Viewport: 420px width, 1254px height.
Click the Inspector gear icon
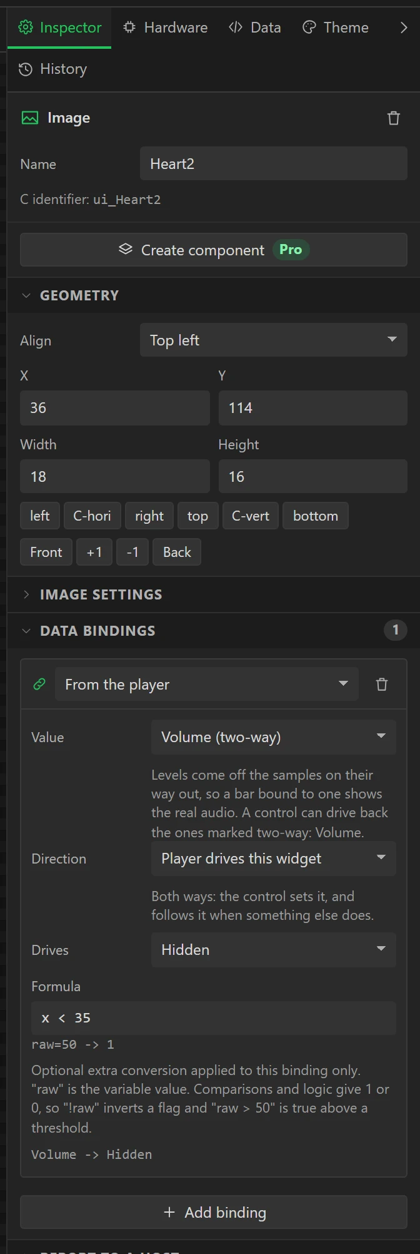point(26,28)
